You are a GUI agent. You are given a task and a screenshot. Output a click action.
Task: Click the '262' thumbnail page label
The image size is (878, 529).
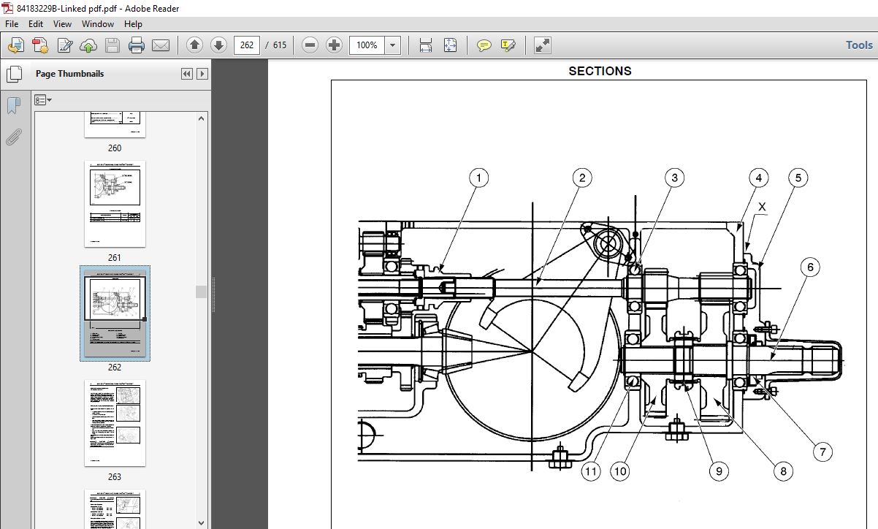coord(115,367)
